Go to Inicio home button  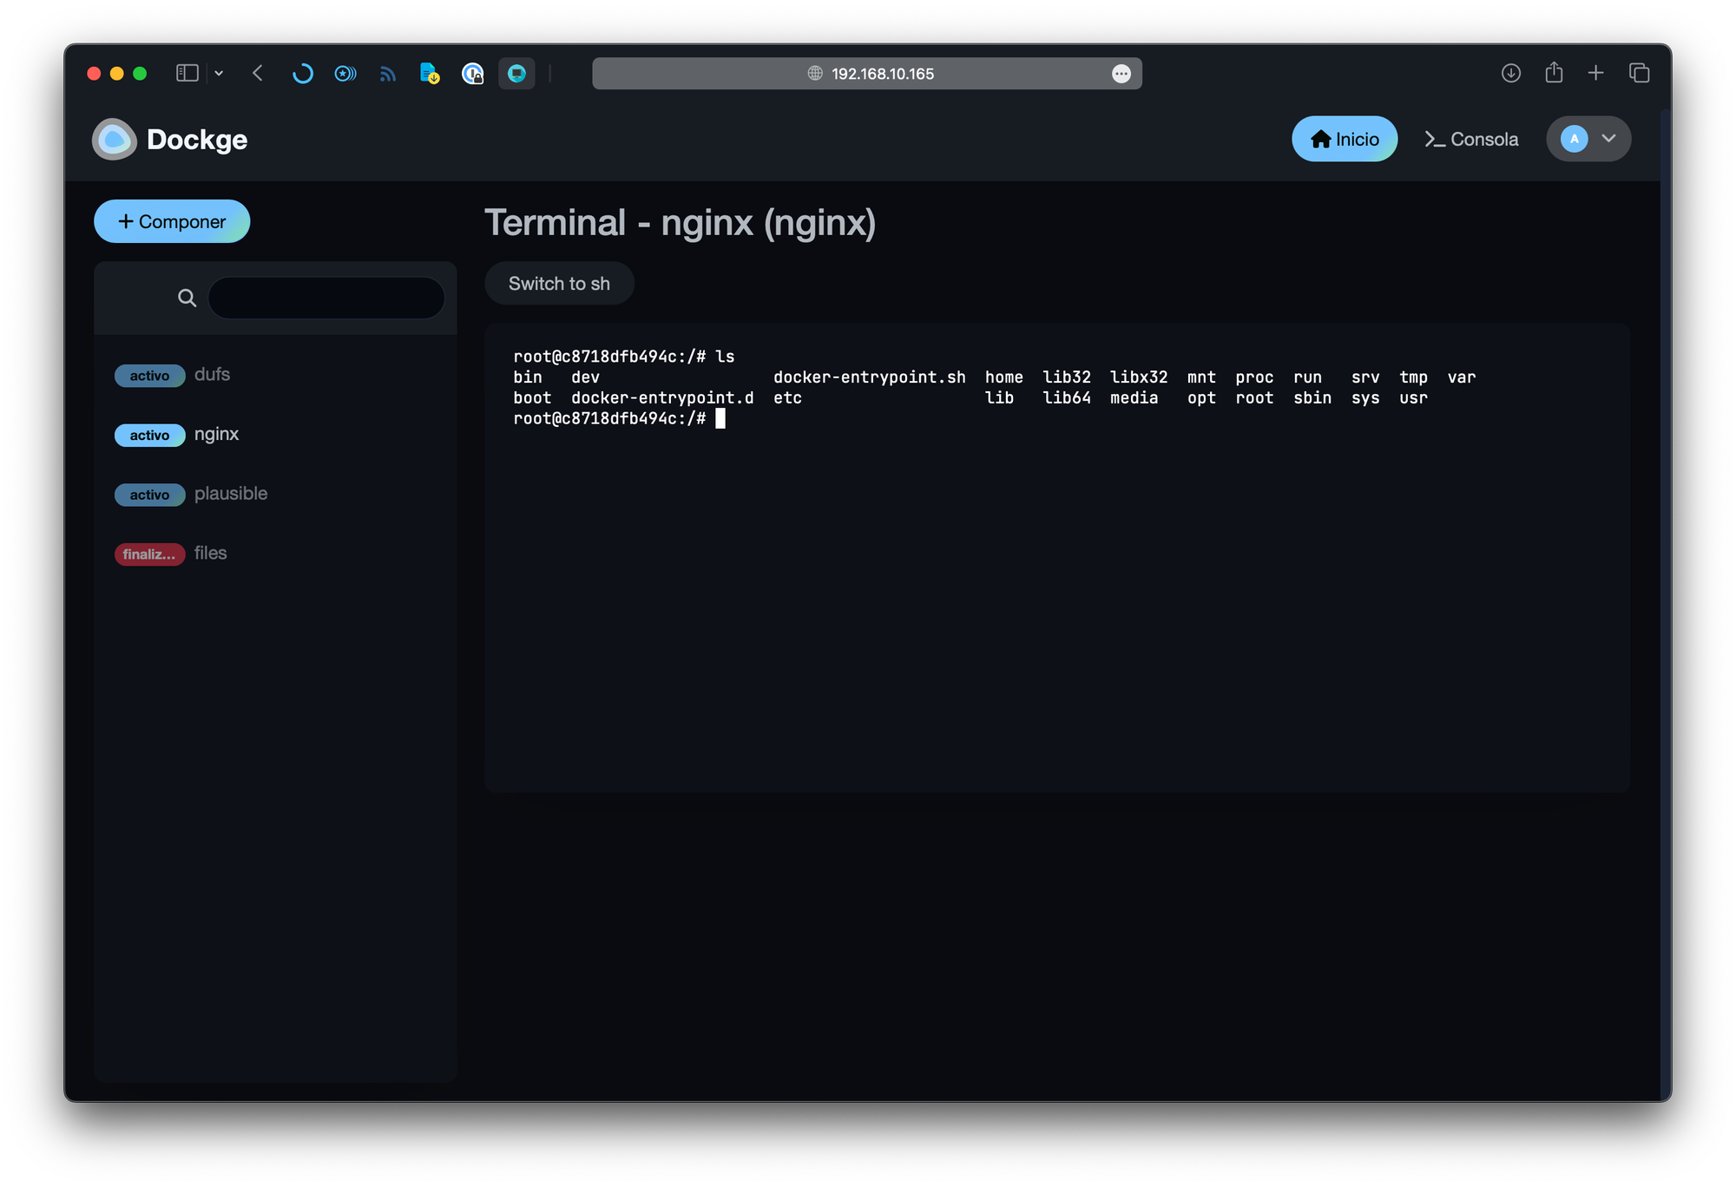1345,139
